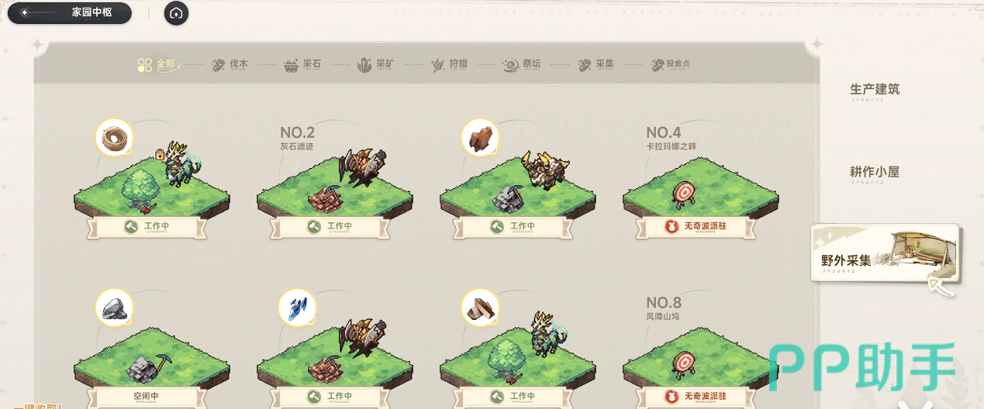The height and width of the screenshot is (409, 984).
Task: Click the brown leather resource bubble icon
Action: [x=481, y=139]
